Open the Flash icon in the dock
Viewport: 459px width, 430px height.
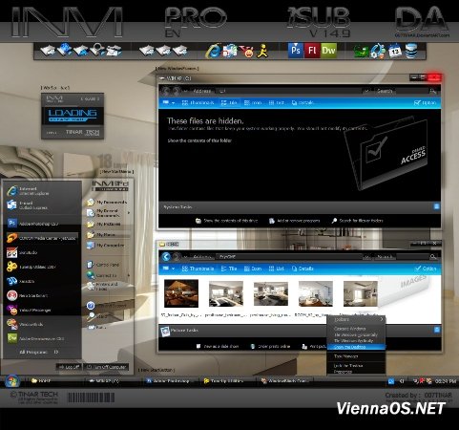point(312,51)
